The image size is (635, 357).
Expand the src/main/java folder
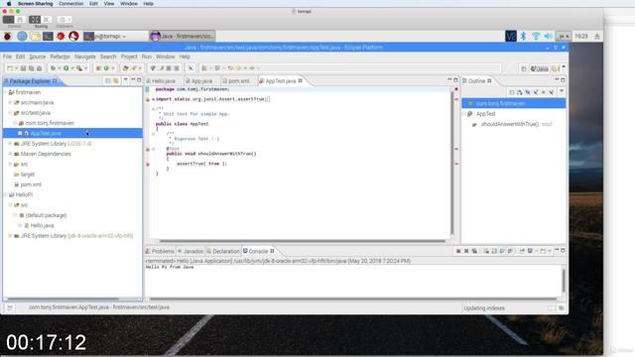coord(10,102)
